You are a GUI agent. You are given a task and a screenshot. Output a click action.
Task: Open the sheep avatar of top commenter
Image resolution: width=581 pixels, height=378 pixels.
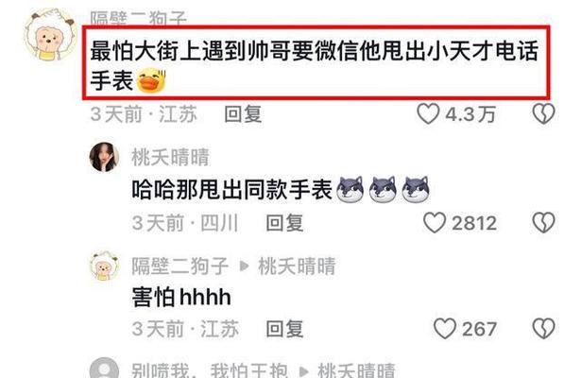(x=50, y=35)
